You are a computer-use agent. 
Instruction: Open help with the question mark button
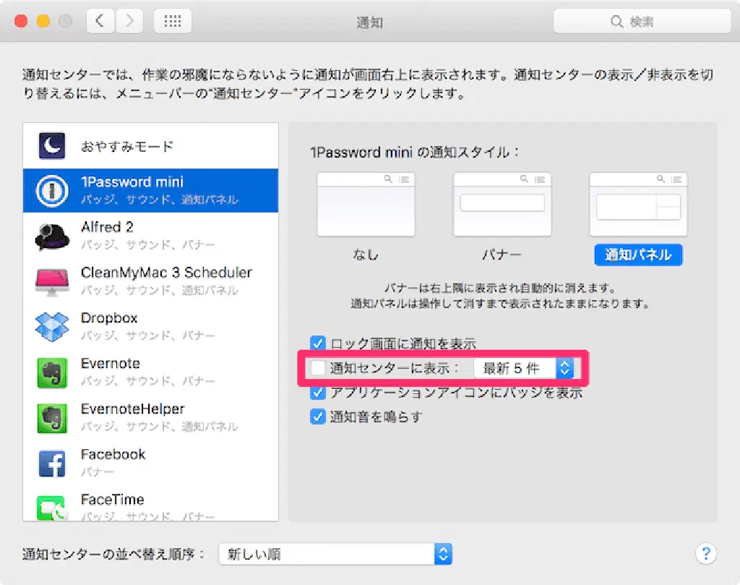[705, 554]
